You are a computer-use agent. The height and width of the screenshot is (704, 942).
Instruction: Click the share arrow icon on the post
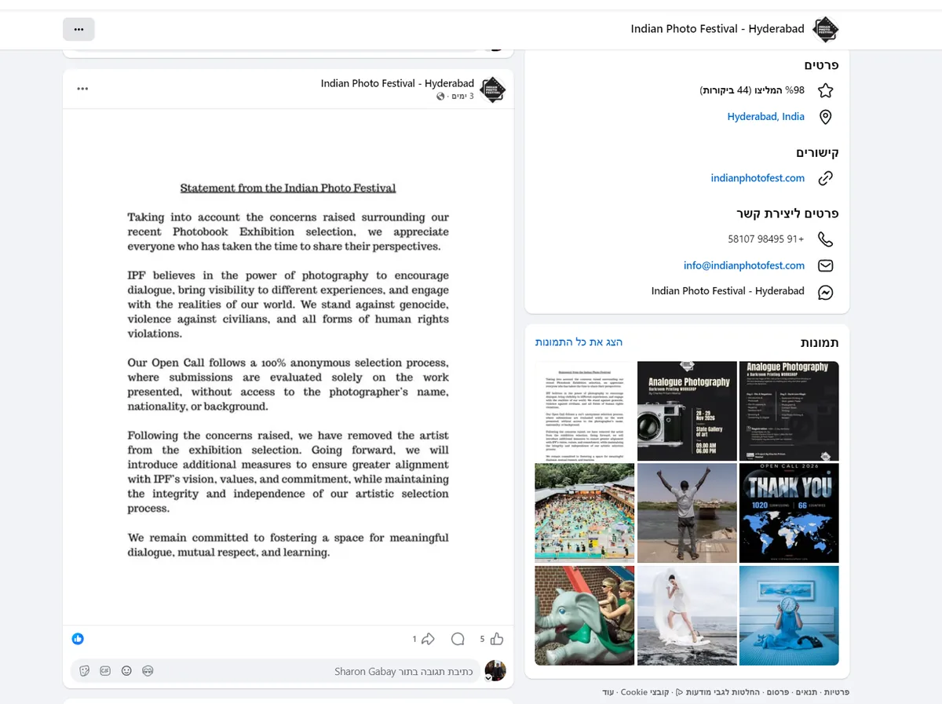428,639
